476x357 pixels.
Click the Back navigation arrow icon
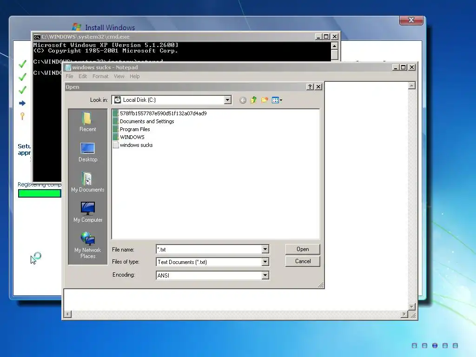[243, 100]
